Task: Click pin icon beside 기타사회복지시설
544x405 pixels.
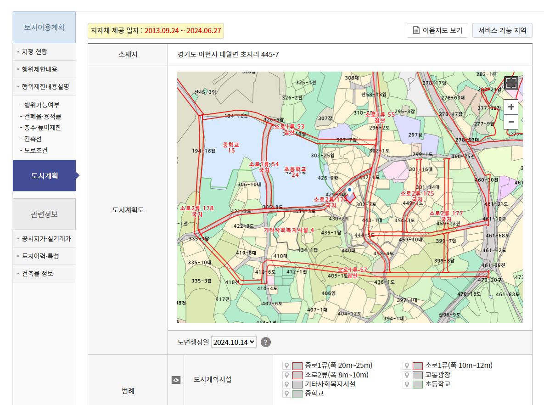Action: tap(286, 384)
